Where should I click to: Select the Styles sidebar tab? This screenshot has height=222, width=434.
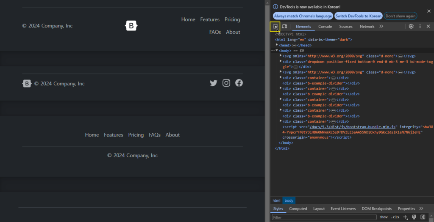[x=278, y=209]
